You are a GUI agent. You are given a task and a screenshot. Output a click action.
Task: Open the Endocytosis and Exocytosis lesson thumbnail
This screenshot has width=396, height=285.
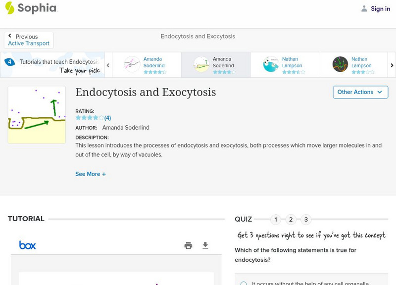click(x=37, y=115)
